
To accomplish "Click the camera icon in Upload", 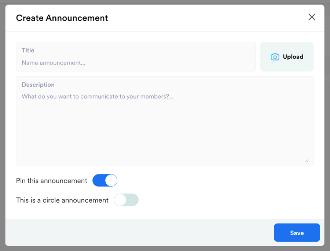I will point(275,57).
